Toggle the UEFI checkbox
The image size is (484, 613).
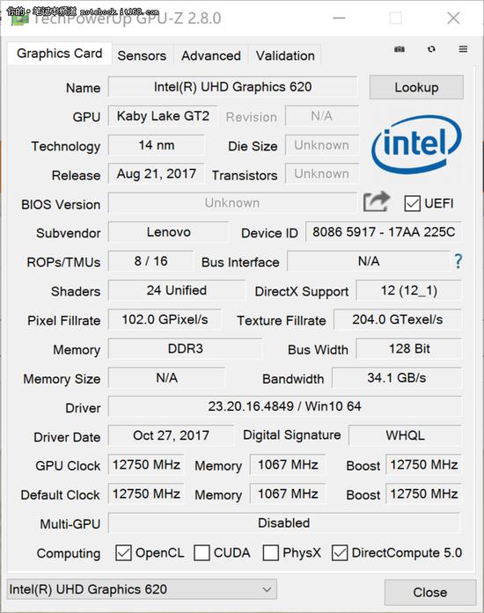(412, 204)
